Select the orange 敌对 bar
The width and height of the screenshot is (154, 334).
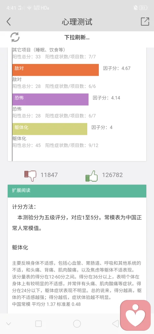tap(56, 70)
